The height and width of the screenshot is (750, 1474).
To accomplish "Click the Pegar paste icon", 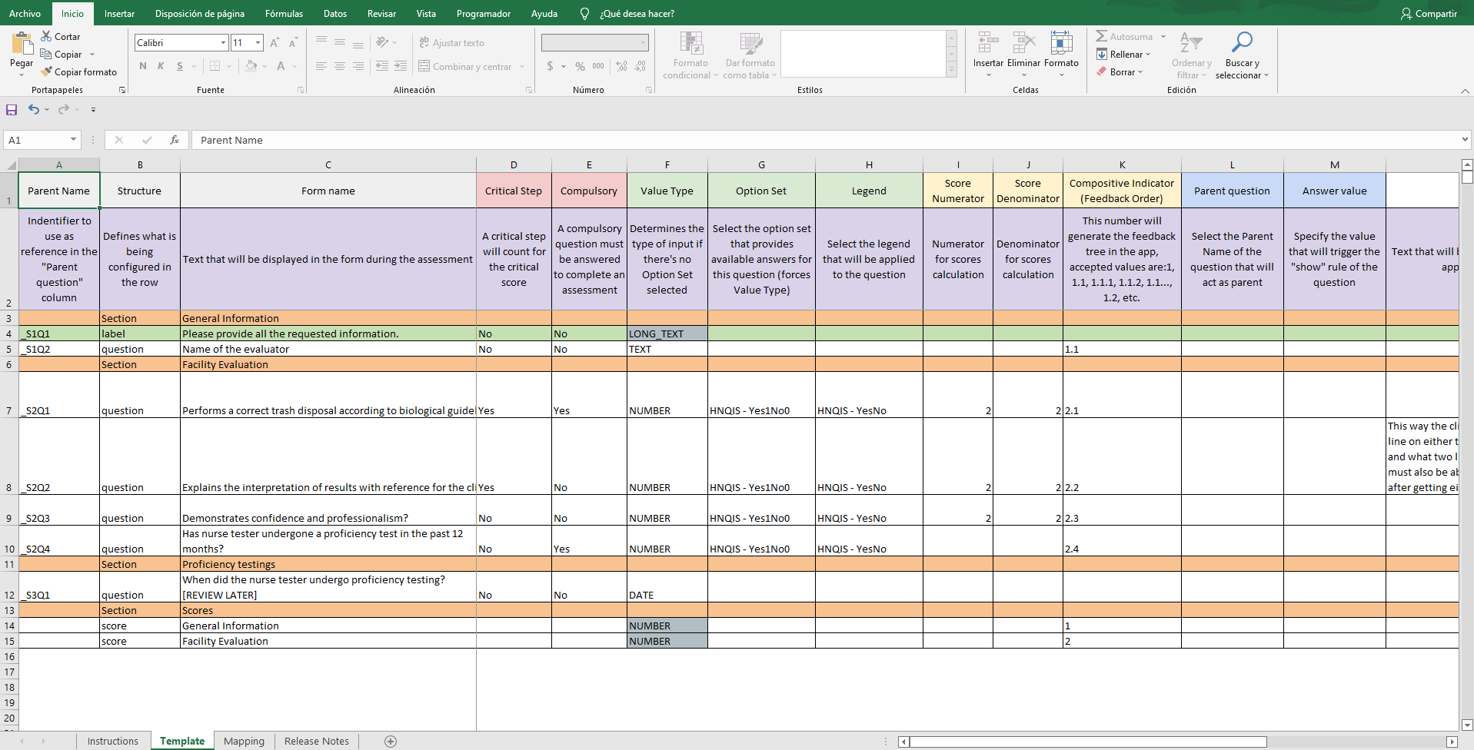I will 22,43.
